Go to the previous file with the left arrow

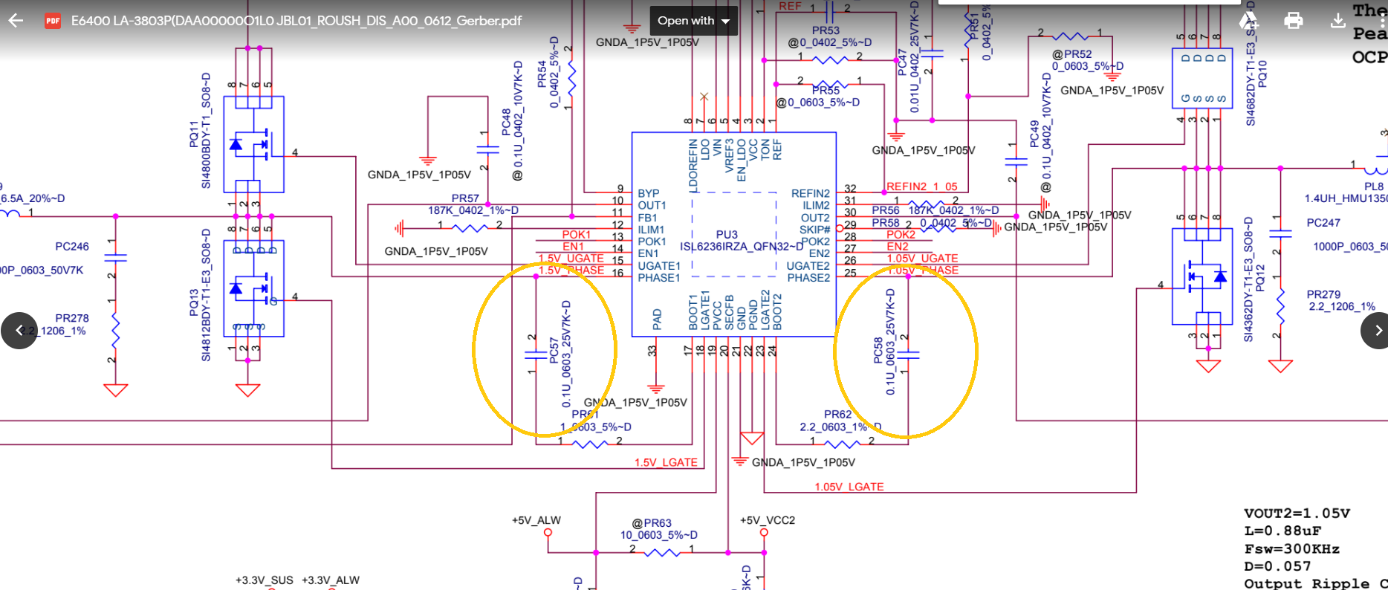(19, 331)
